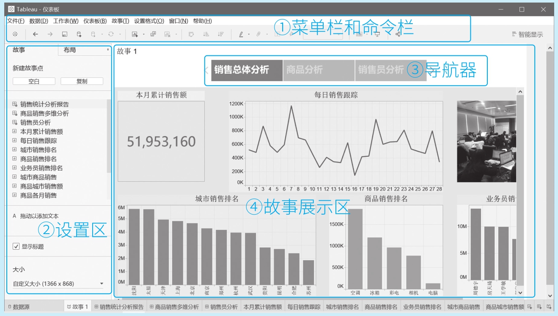Click the 空白 new story point button
Image resolution: width=558 pixels, height=316 pixels.
34,82
